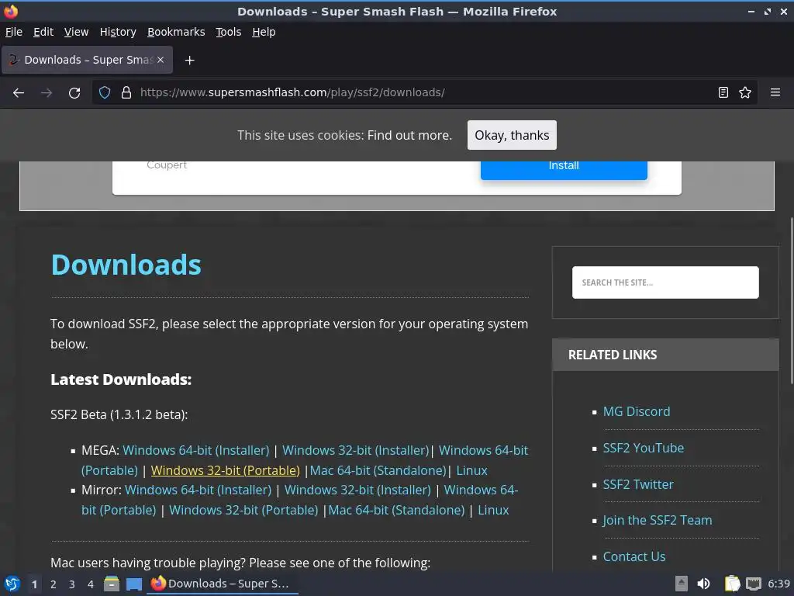Switch to workspace 3
This screenshot has height=596, width=794.
click(x=72, y=584)
